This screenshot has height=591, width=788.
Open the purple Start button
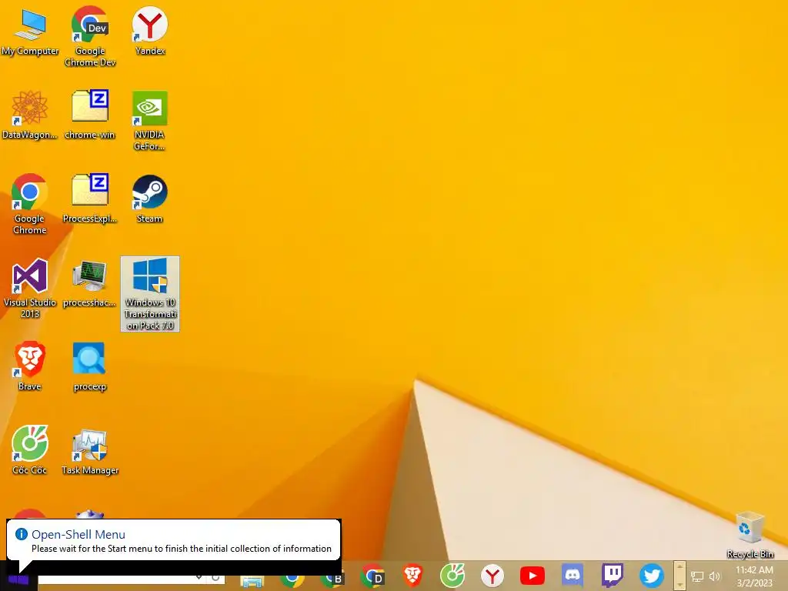click(x=18, y=579)
